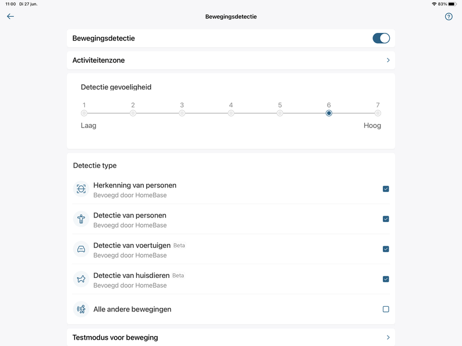This screenshot has height=346, width=462.
Task: Uncheck Detectie van huisdieren checkbox
Action: click(x=386, y=279)
